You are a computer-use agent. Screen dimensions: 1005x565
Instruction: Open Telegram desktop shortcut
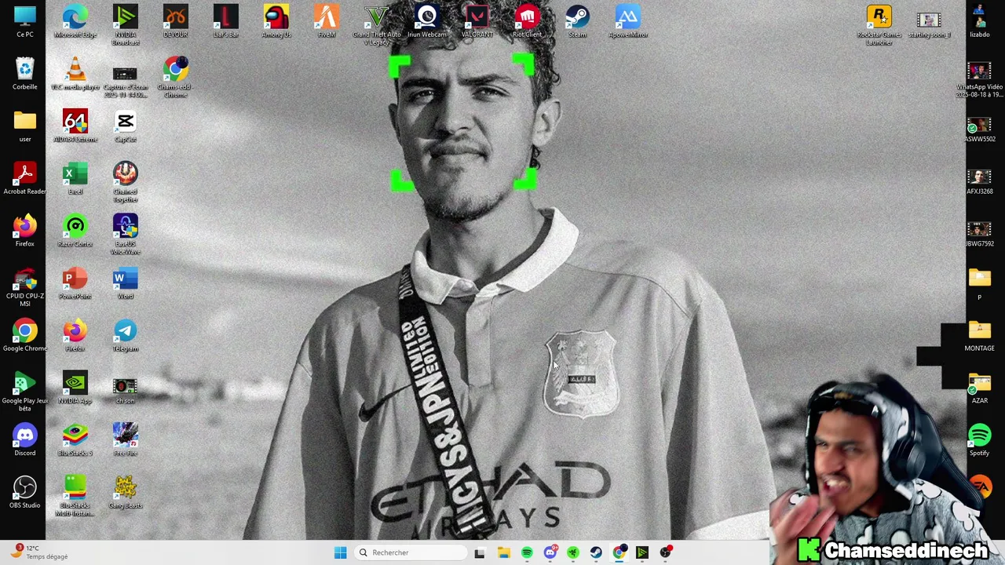pyautogui.click(x=126, y=335)
